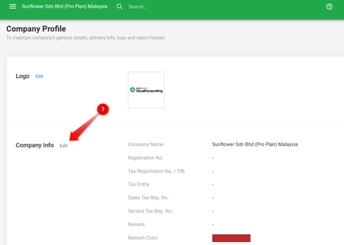Click the red Remark Color swatch
The width and height of the screenshot is (344, 245).
pyautogui.click(x=231, y=238)
